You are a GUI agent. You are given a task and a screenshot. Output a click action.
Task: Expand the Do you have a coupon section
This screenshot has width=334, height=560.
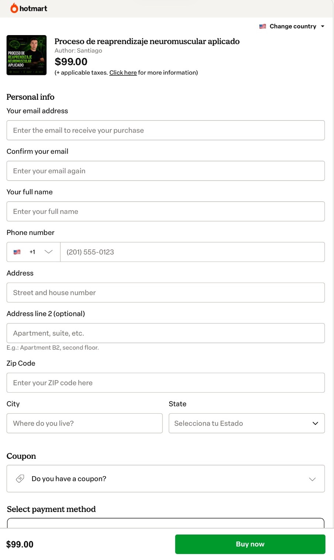(166, 479)
